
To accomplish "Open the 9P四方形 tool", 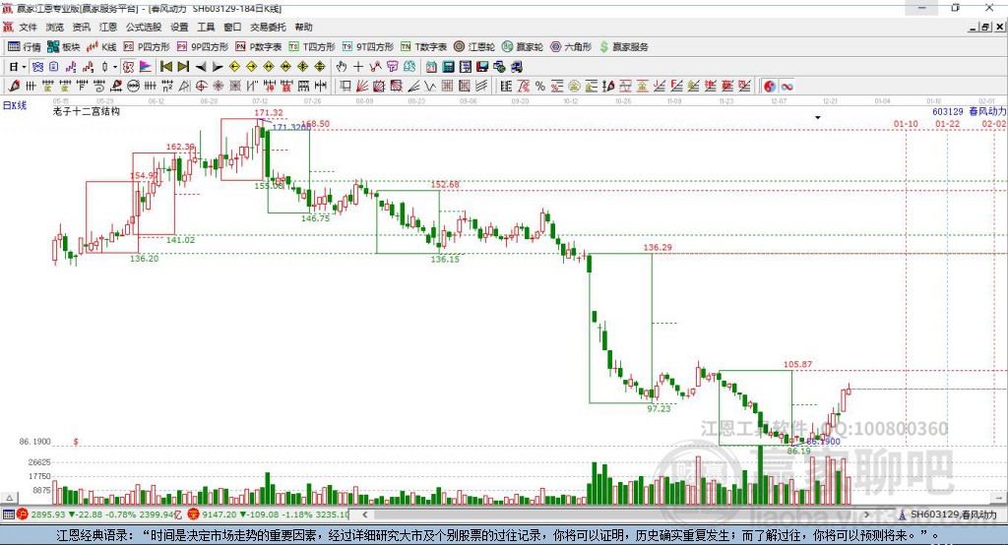I will click(203, 47).
